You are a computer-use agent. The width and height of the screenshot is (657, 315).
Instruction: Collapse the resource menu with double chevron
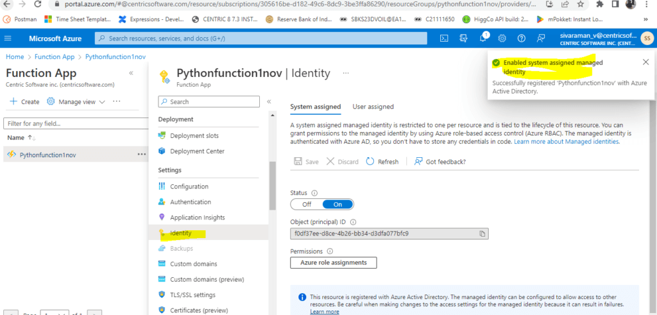[x=269, y=101]
